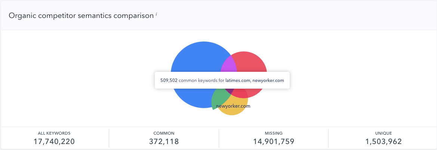Open the UNIQUE keywords label
437x150 pixels.
pyautogui.click(x=384, y=133)
